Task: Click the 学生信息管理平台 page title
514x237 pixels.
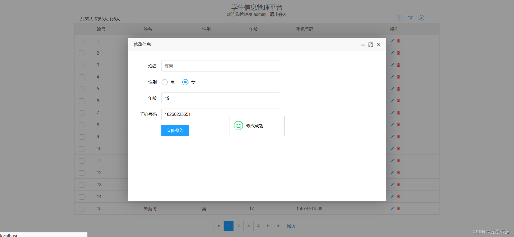Action: [x=257, y=7]
